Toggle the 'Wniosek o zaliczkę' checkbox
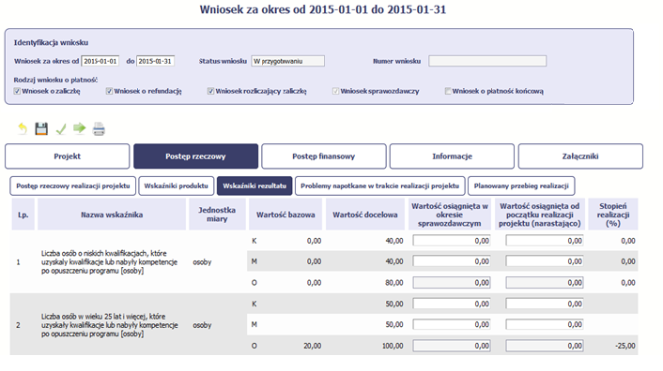This screenshot has height=371, width=663. tap(17, 91)
